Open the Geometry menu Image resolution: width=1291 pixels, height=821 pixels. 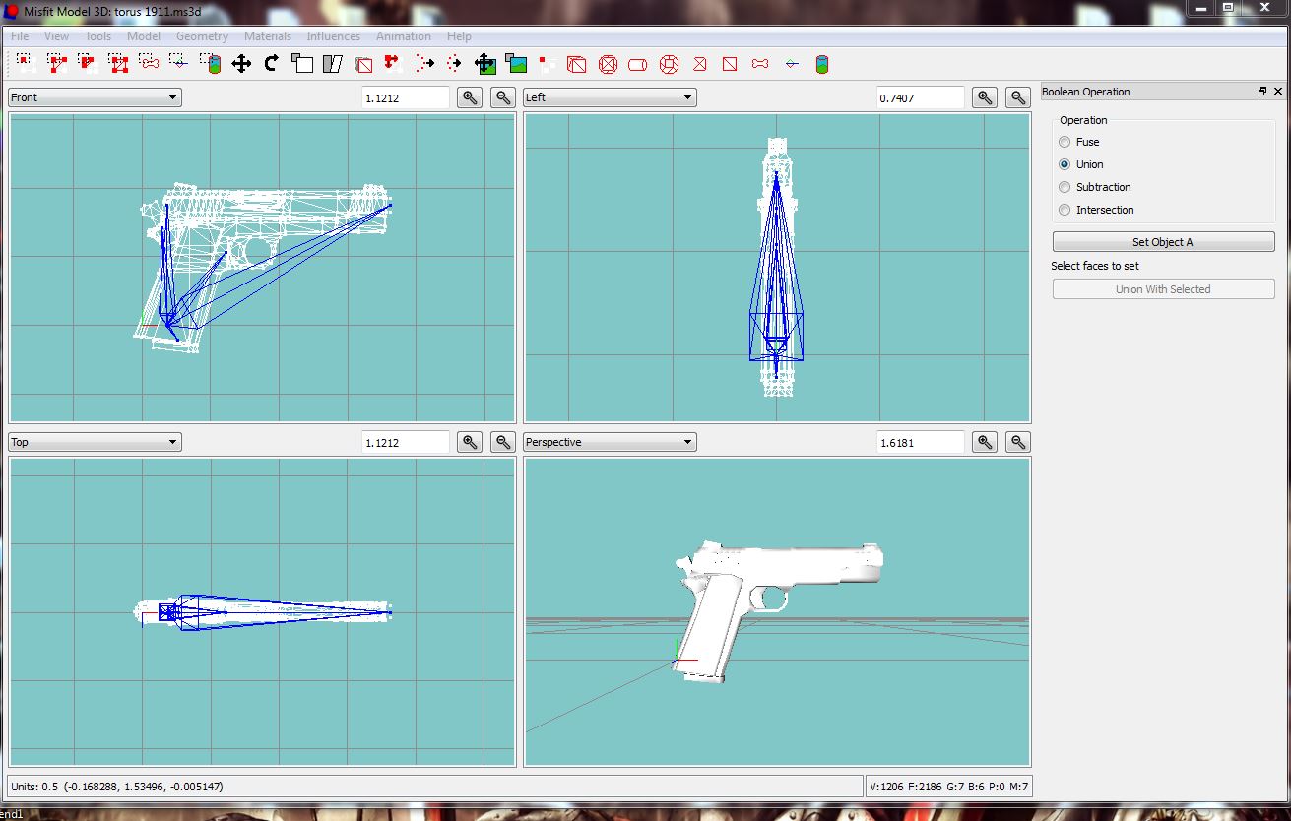click(202, 36)
